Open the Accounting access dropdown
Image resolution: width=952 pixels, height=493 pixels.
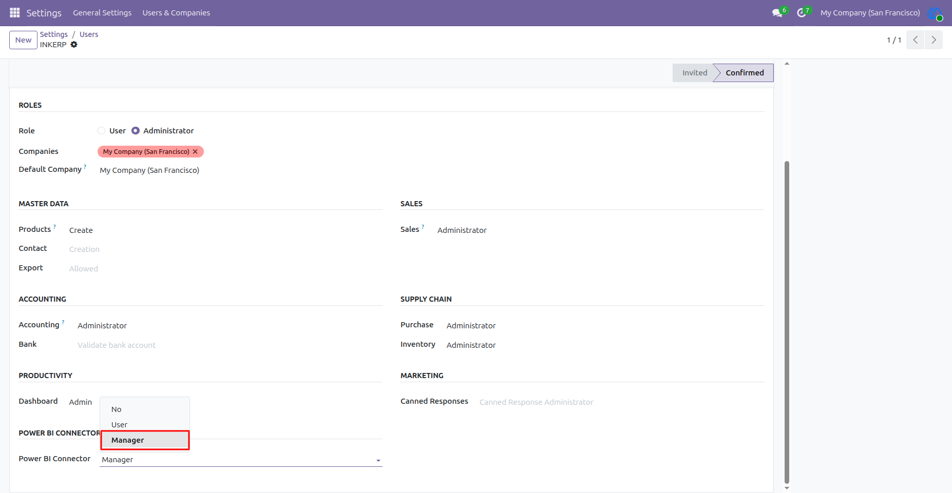click(x=230, y=326)
